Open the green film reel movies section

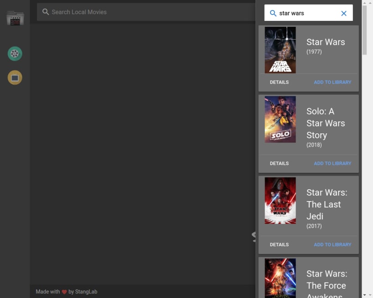15,54
